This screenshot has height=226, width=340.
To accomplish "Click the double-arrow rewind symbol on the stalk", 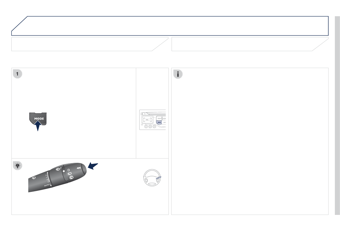I will point(79,168).
